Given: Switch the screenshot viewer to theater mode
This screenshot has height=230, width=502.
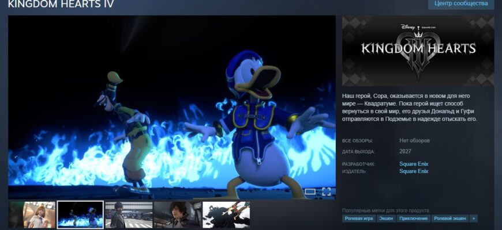Looking at the screenshot, I should (x=310, y=191).
